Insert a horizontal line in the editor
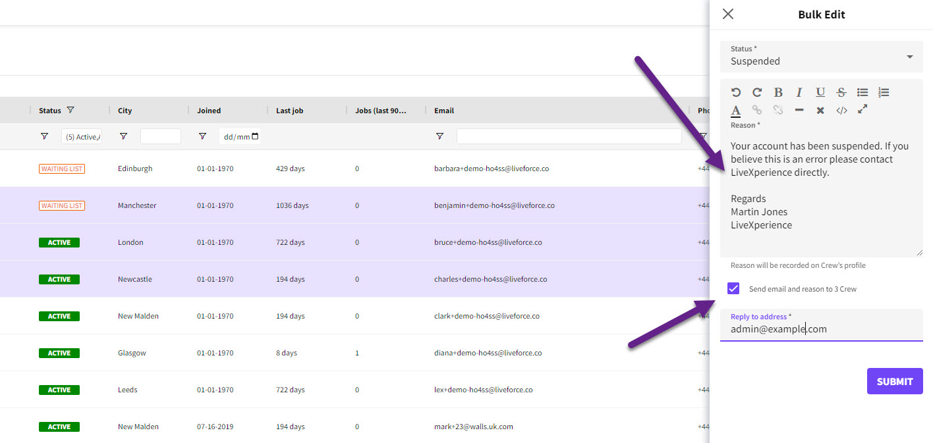The width and height of the screenshot is (933, 443). (799, 110)
